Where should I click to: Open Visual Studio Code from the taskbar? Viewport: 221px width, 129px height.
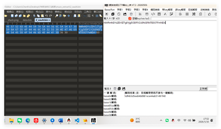pyautogui.click(x=77, y=120)
